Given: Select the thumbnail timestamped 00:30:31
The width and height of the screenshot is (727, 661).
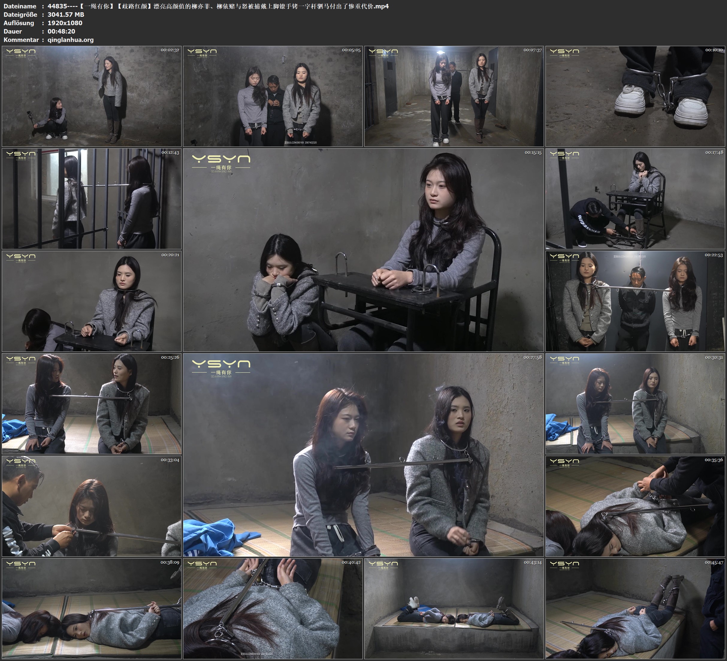Looking at the screenshot, I should click(x=635, y=403).
